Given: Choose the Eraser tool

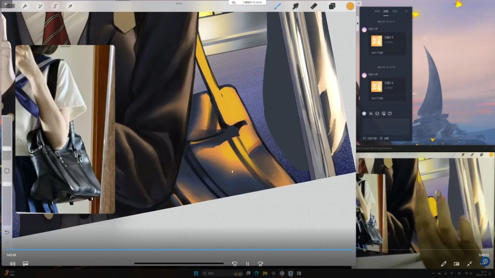Looking at the screenshot, I should coord(313,6).
